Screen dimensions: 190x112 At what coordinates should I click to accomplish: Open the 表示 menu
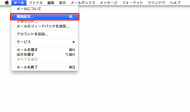[62, 3]
